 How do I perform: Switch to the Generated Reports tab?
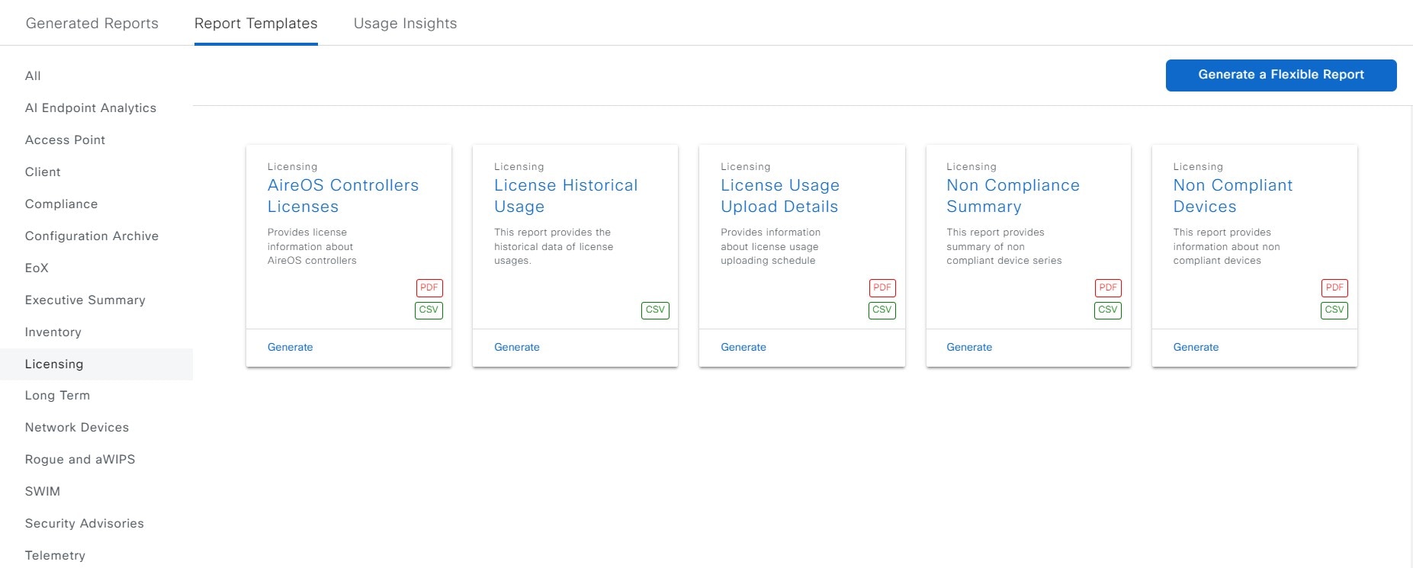(92, 24)
